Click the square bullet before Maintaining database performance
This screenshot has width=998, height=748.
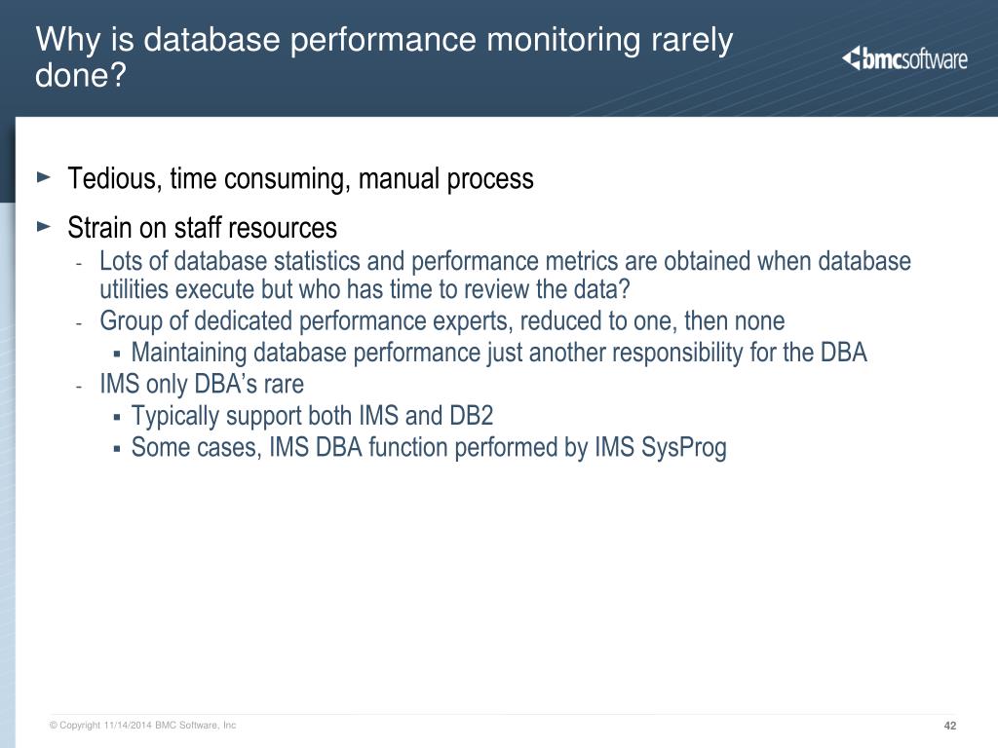click(117, 353)
